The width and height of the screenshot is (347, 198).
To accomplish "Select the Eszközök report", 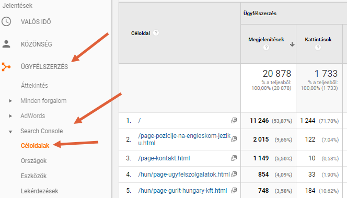I will pos(33,176).
